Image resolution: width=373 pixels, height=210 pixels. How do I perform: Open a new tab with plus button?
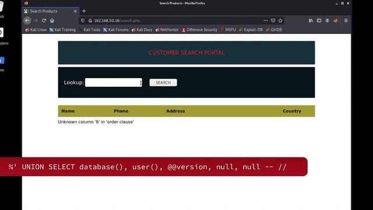[x=84, y=11]
